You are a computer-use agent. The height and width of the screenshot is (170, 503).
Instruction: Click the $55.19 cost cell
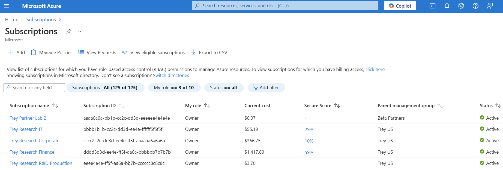click(251, 129)
